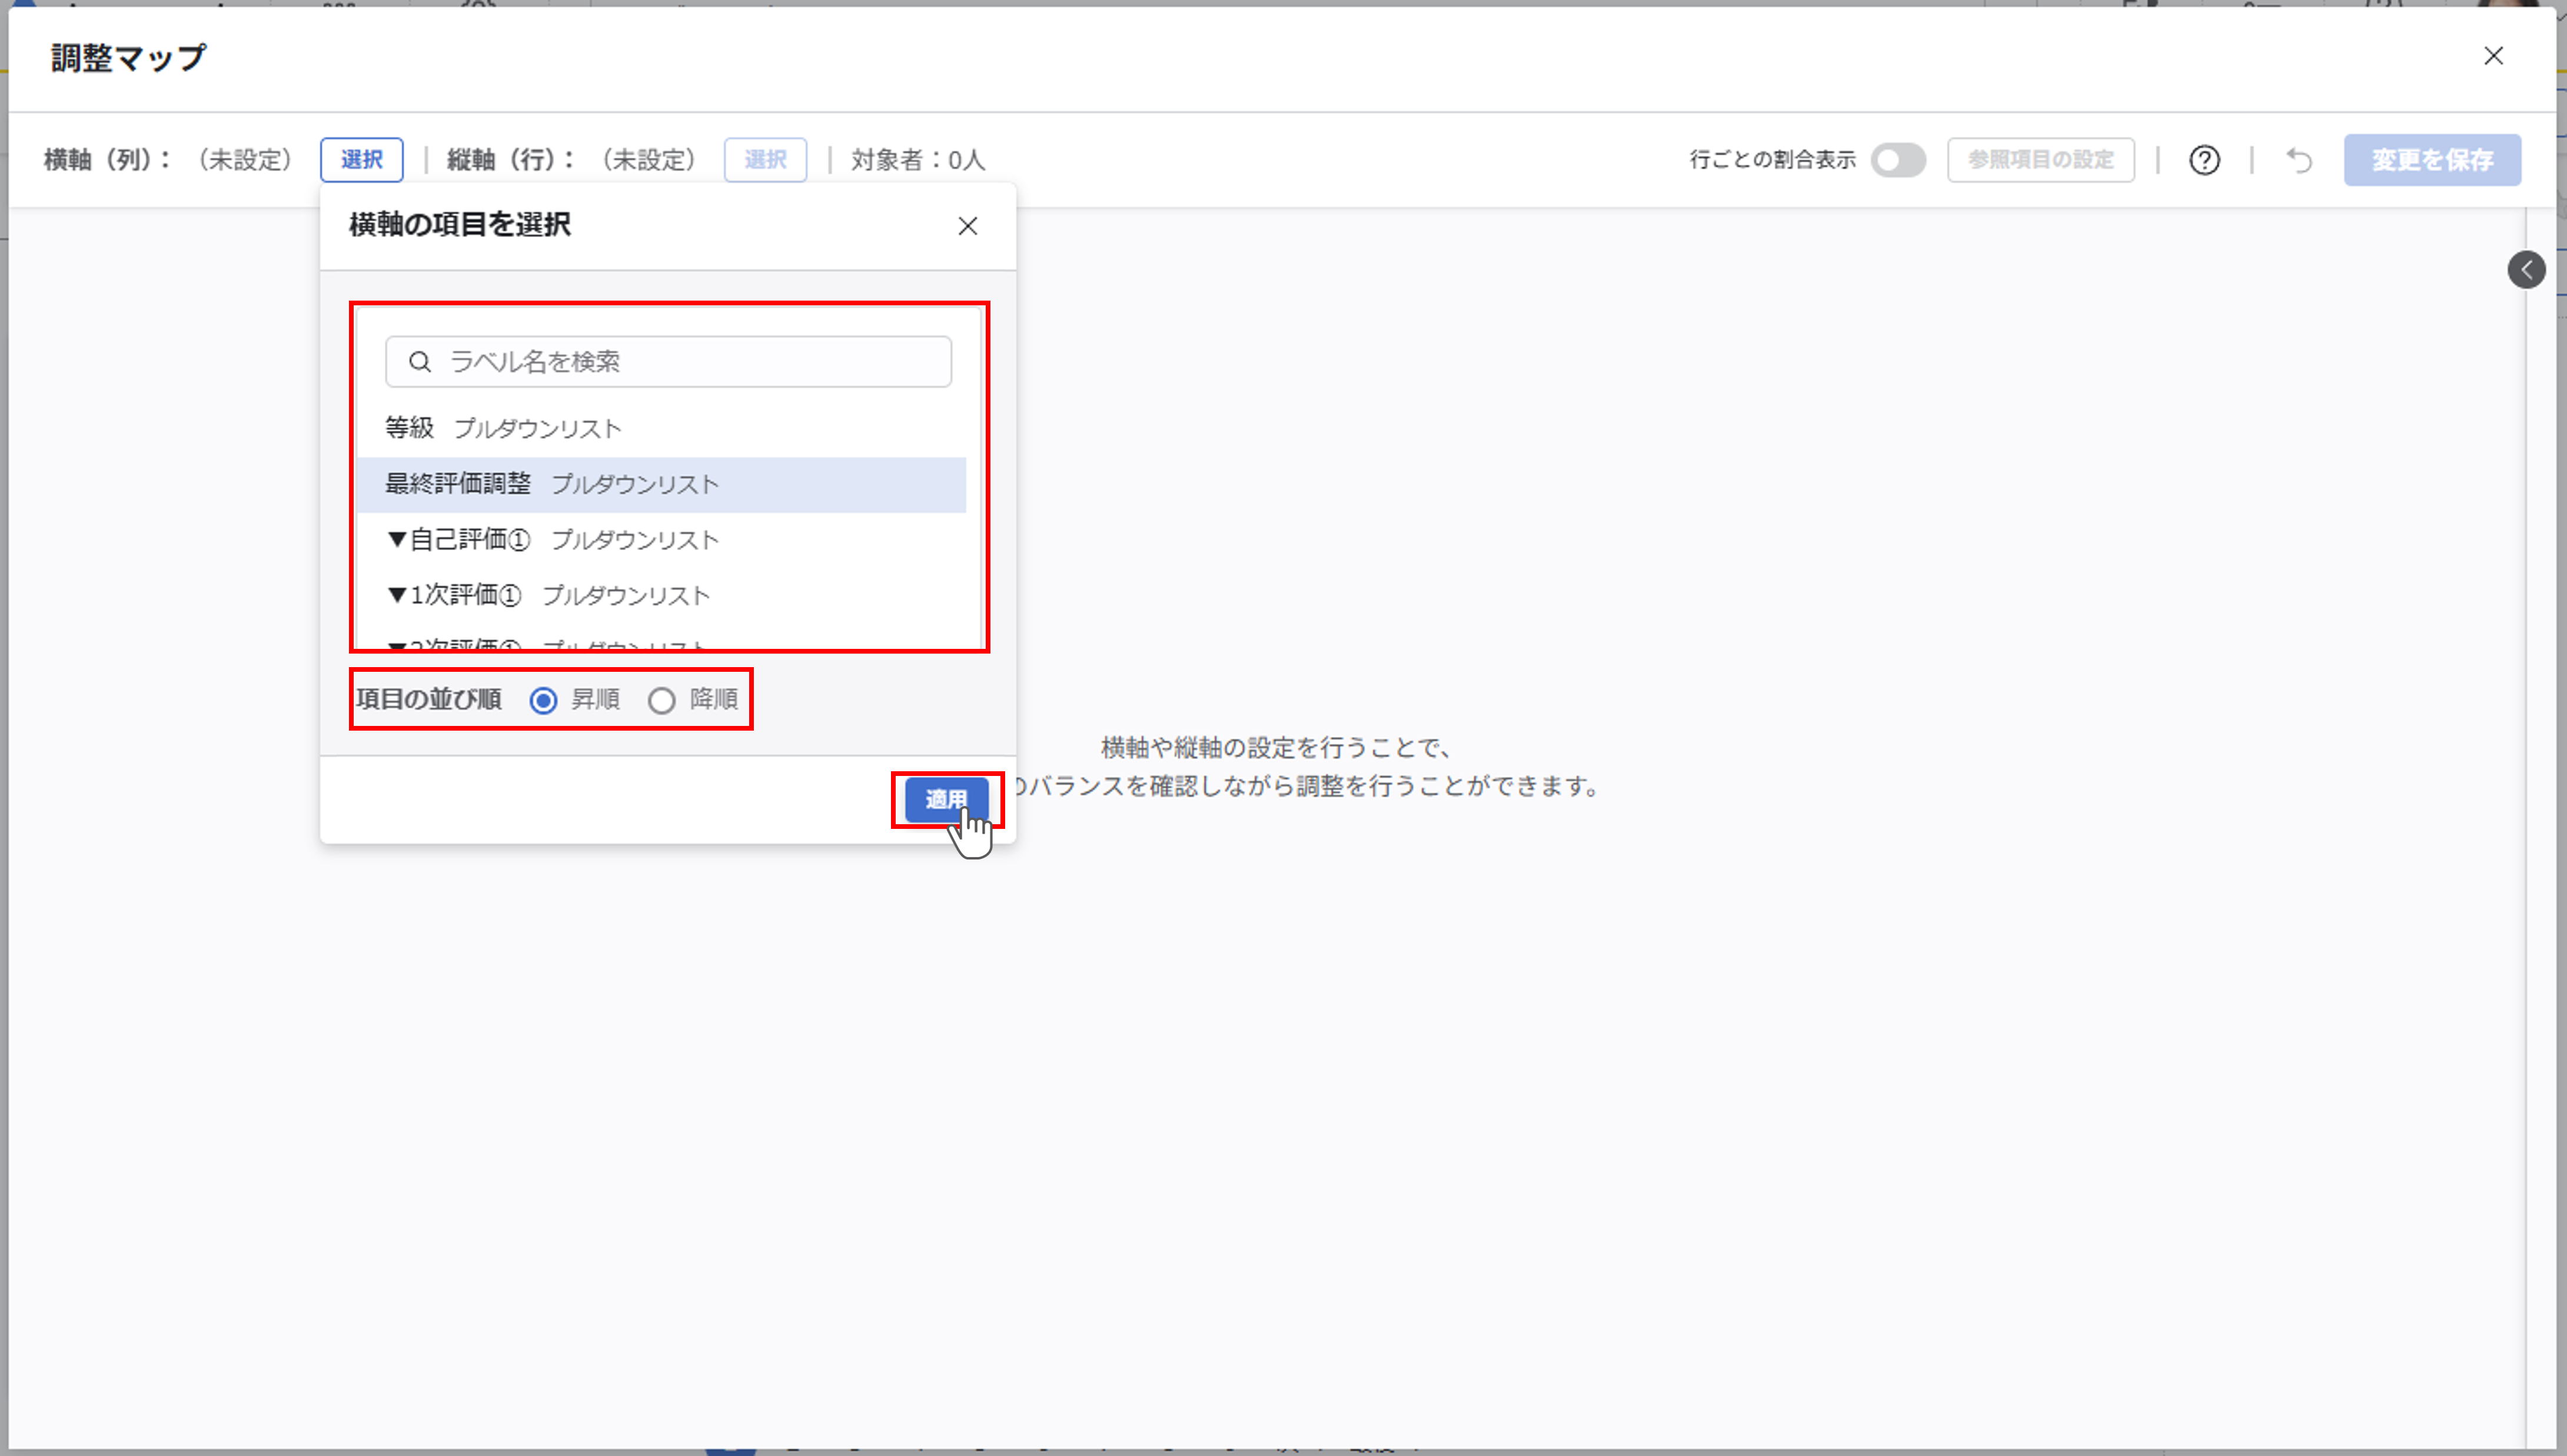Choose 最終評価調整 プルダウンリスト item
The width and height of the screenshot is (2567, 1456).
click(x=552, y=485)
